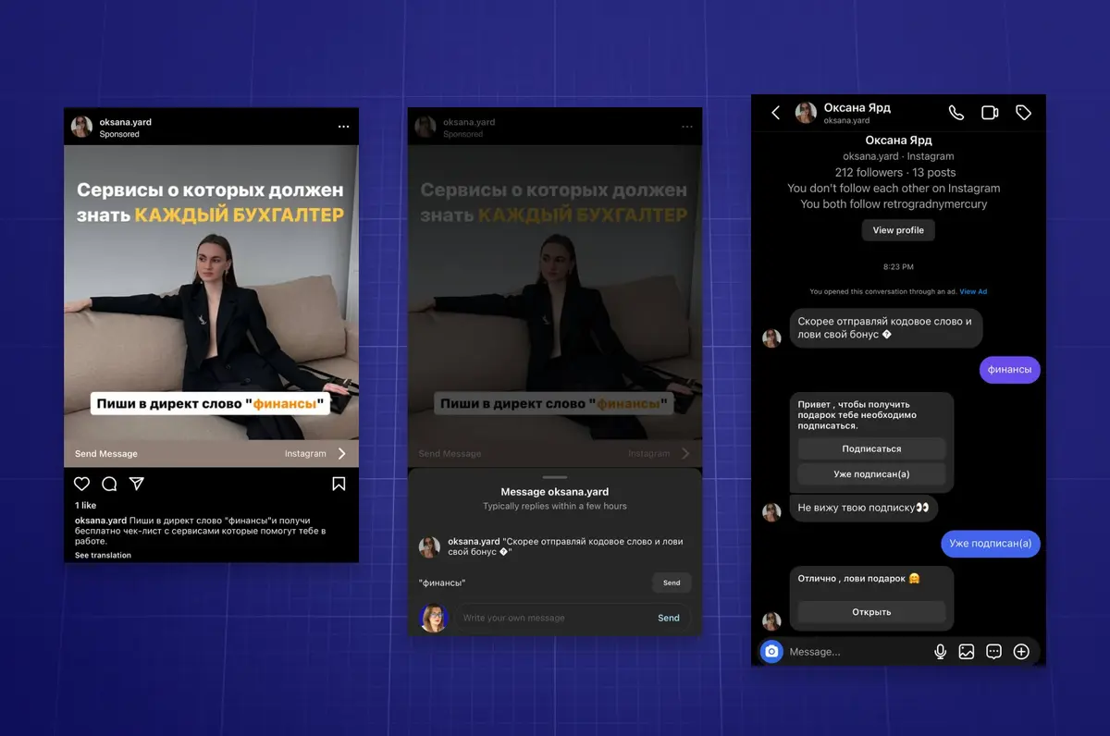1110x736 pixels.
Task: Save the post with the bookmark icon
Action: (x=339, y=484)
